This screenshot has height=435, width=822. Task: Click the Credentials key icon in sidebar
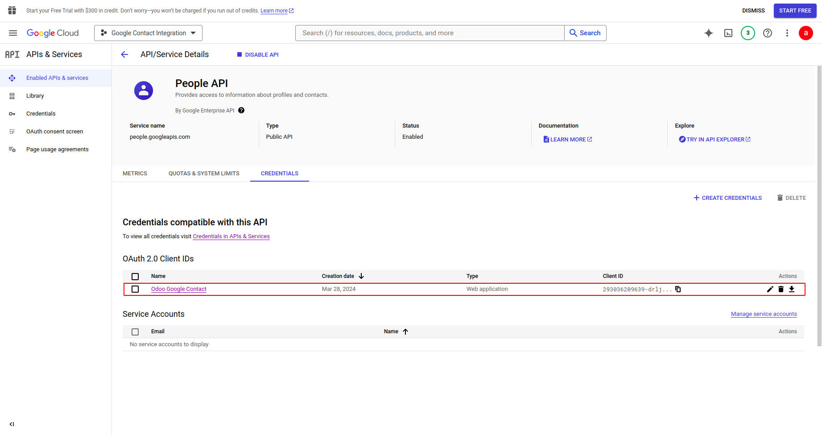click(12, 114)
